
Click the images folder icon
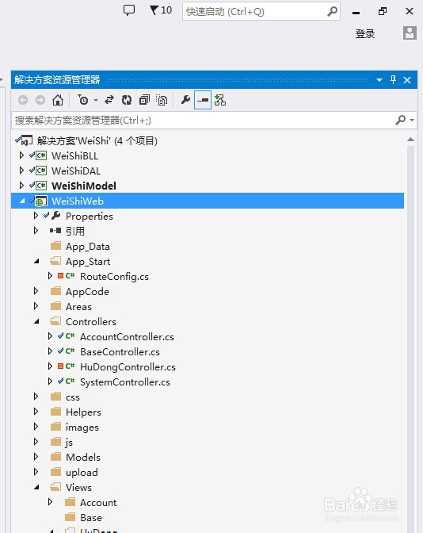point(55,427)
